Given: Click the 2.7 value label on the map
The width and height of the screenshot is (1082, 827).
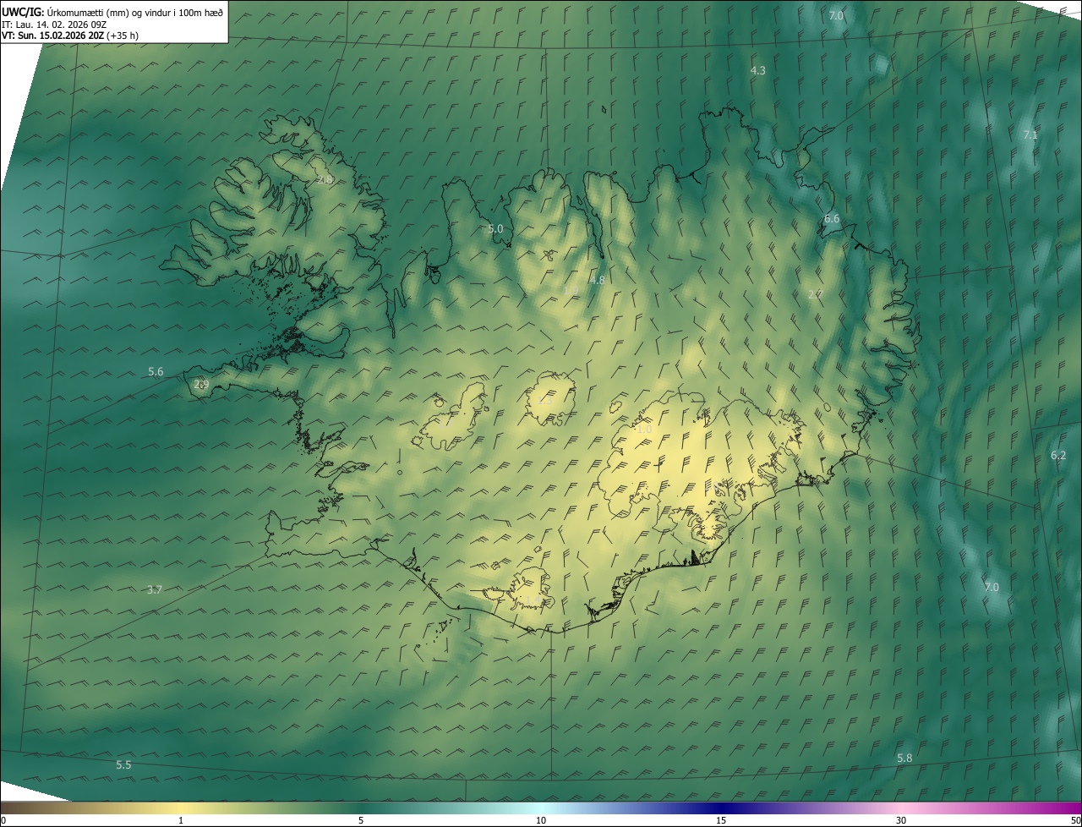Looking at the screenshot, I should click(x=815, y=294).
